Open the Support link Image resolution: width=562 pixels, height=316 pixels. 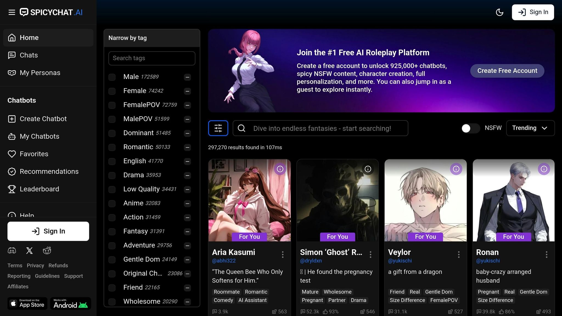click(74, 276)
